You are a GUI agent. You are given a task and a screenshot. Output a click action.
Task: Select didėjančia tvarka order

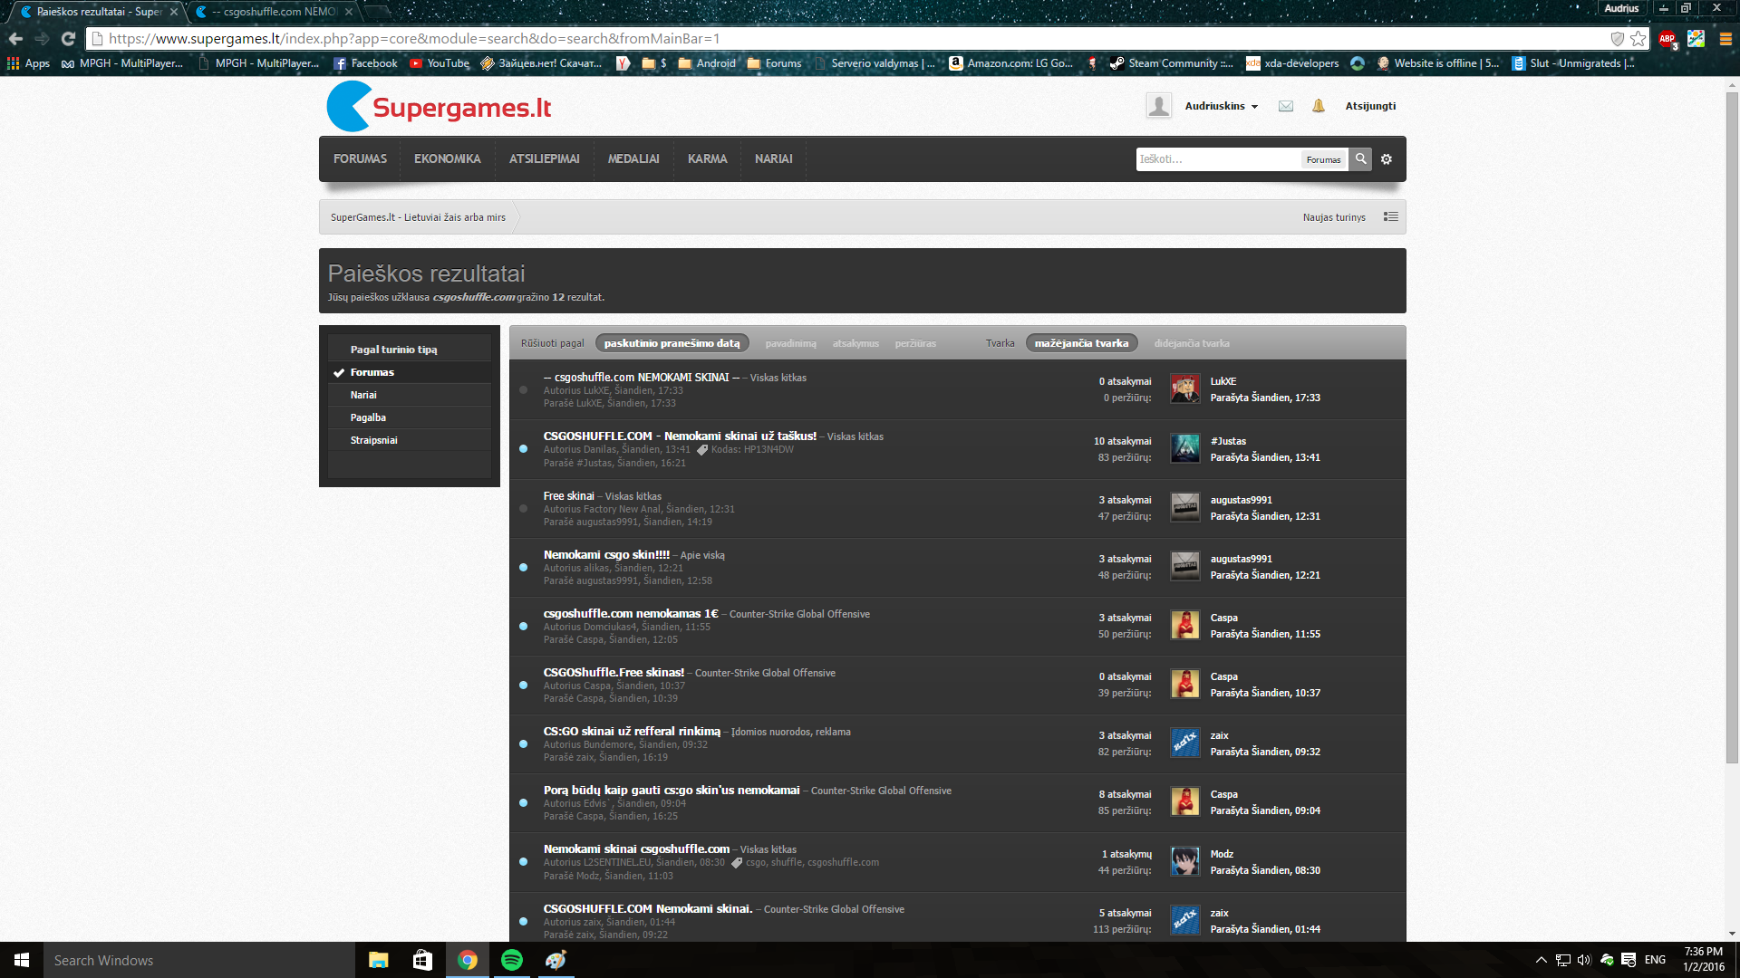pyautogui.click(x=1192, y=343)
